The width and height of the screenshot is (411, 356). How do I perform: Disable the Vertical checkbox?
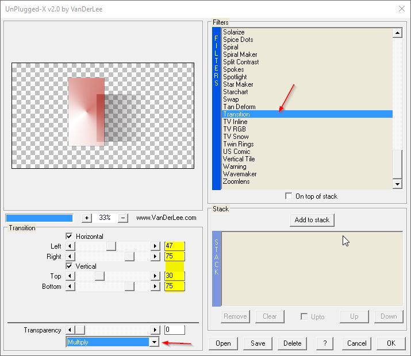point(70,266)
